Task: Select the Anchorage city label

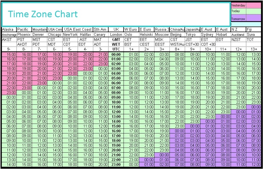Action: [x=9, y=34]
